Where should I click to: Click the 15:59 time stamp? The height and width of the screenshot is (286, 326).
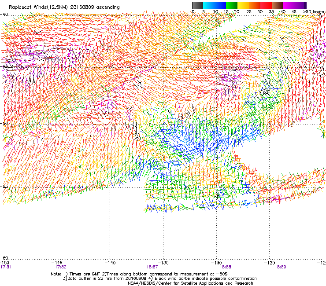pos(280,267)
